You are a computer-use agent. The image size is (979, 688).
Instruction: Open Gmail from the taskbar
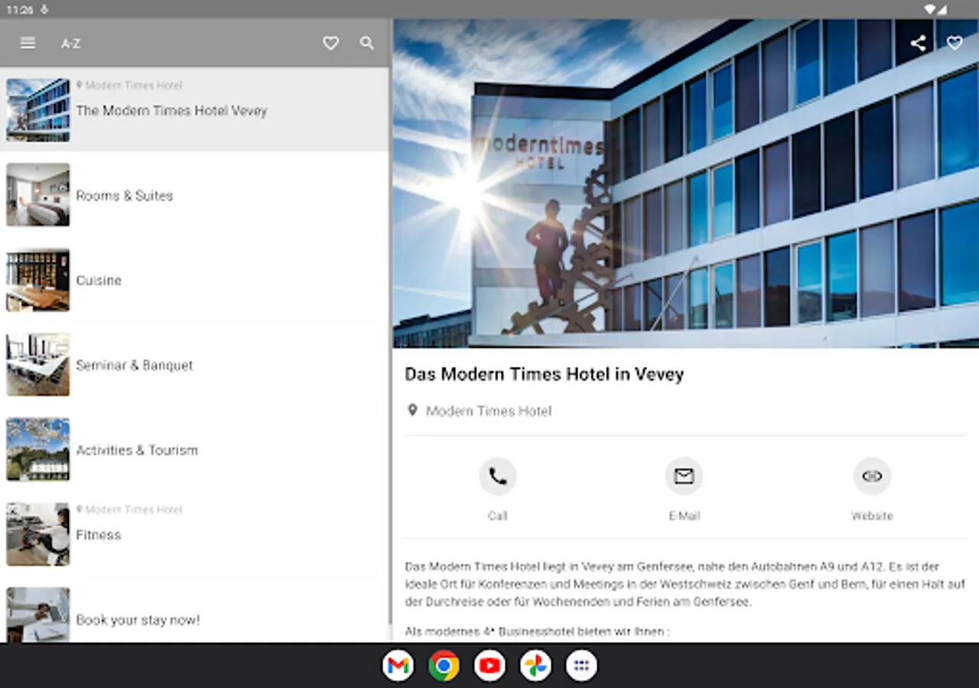pyautogui.click(x=398, y=666)
